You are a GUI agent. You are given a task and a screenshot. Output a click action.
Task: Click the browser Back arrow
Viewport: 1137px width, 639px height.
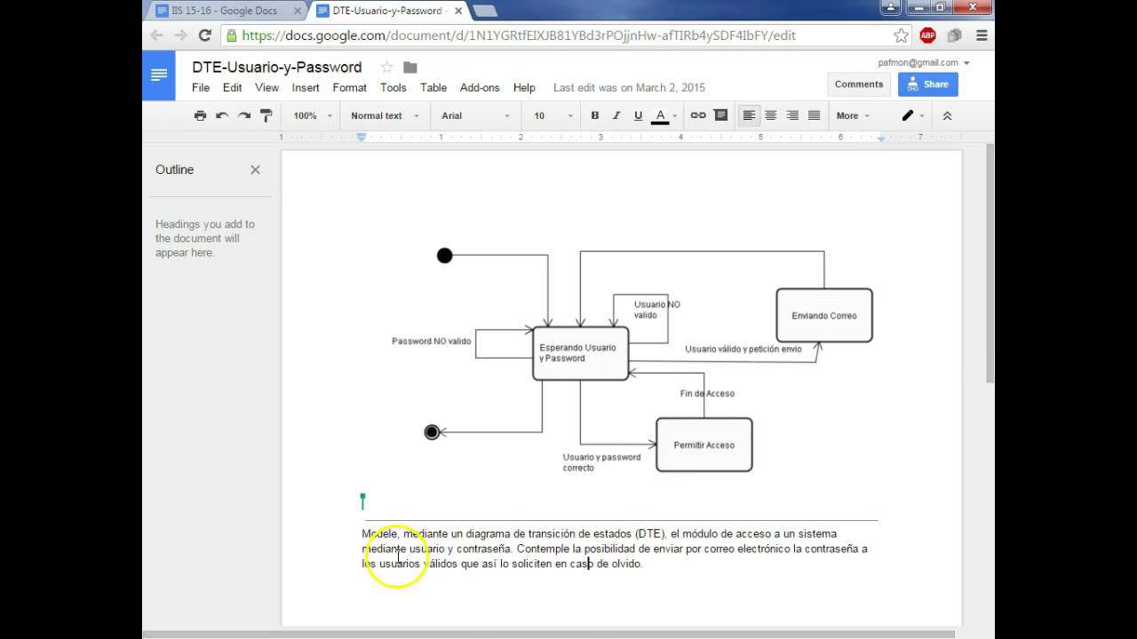[x=157, y=35]
